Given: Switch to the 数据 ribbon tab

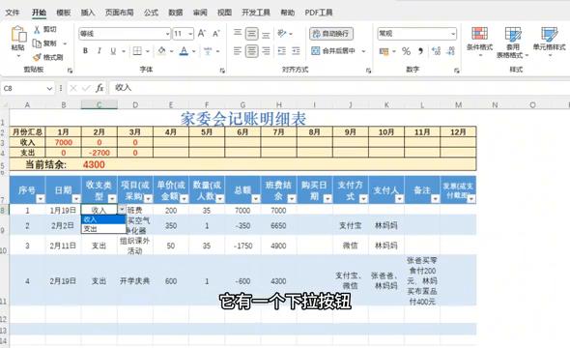Looking at the screenshot, I should tap(176, 13).
